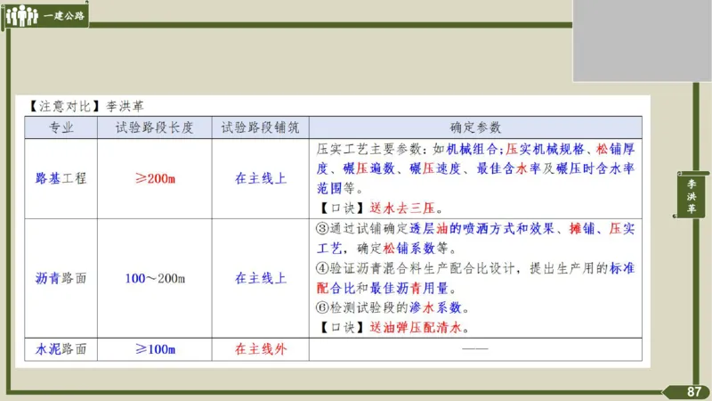Click the gray video thumbnail placeholder
Image resolution: width=712 pixels, height=401 pixels.
642,40
